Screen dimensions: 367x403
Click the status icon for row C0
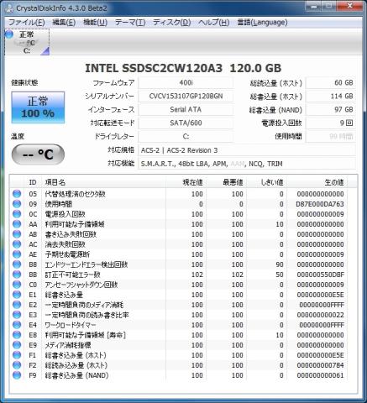coord(17,285)
